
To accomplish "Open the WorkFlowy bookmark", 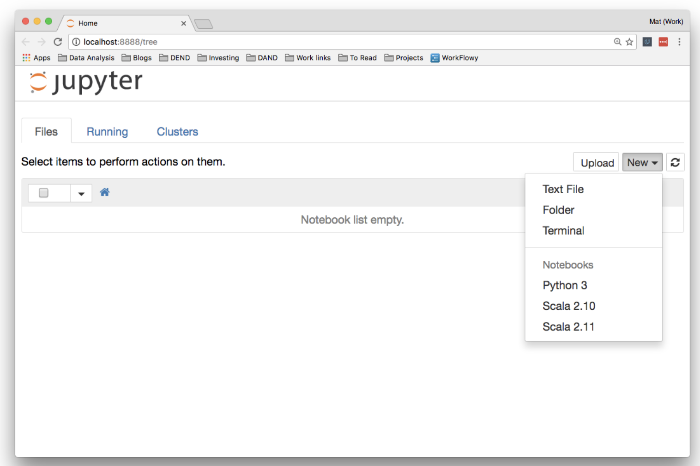I will click(454, 58).
